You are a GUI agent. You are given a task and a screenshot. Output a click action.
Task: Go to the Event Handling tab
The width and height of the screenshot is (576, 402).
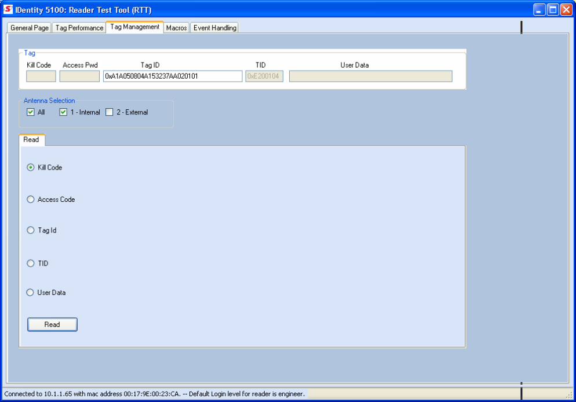(215, 28)
